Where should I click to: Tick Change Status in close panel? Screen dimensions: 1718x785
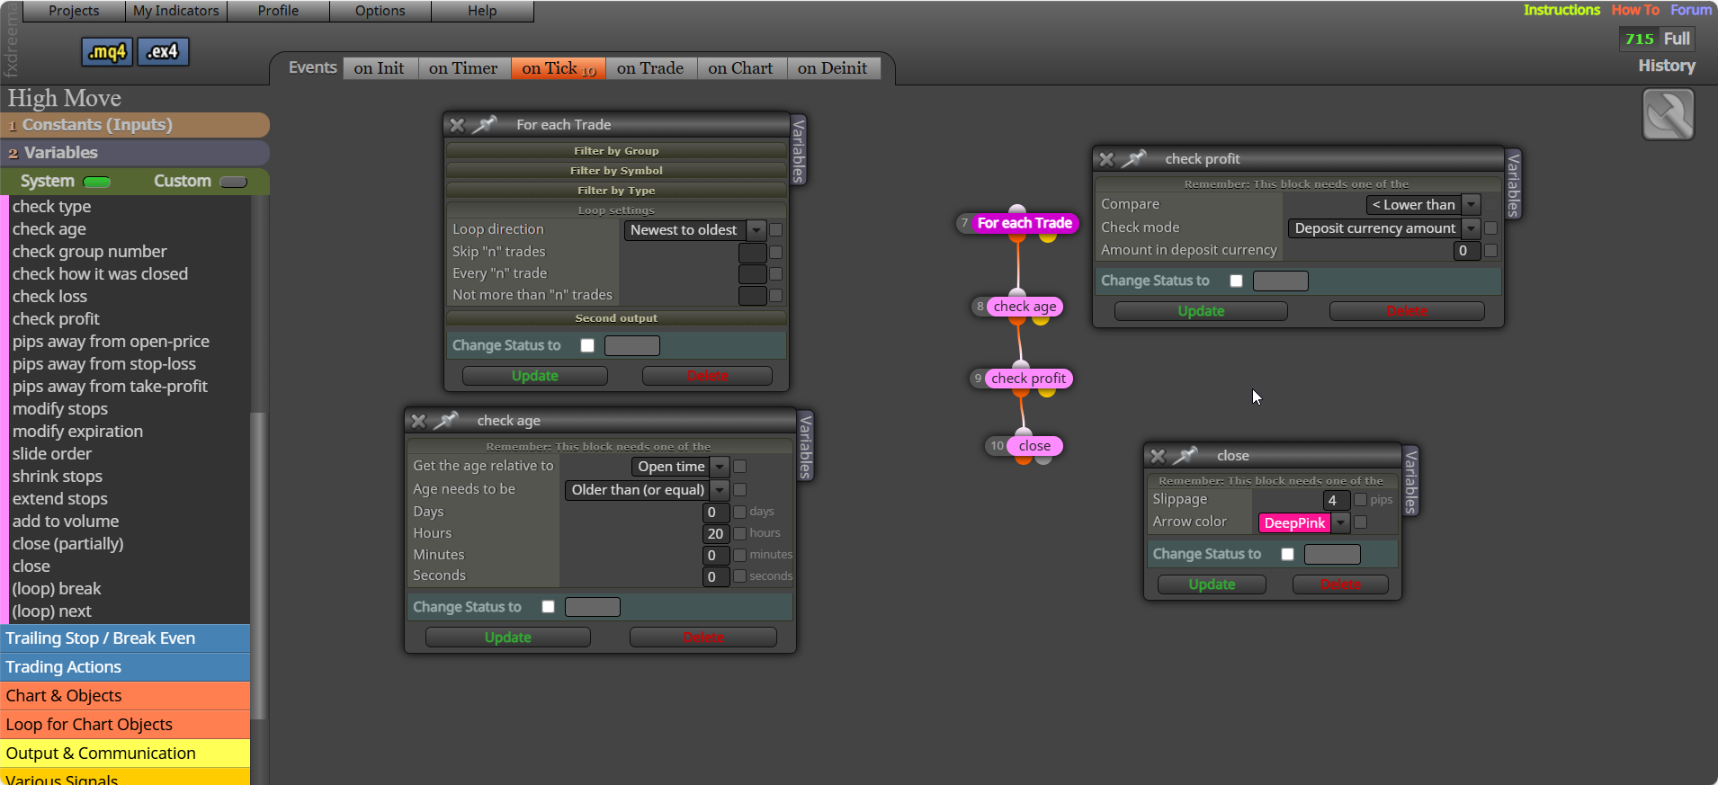(x=1287, y=554)
